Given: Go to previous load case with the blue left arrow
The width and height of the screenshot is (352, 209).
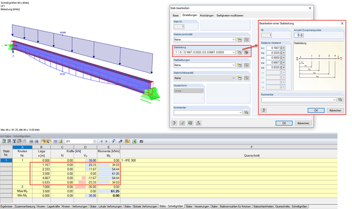Looking at the screenshot, I should pos(101,141).
